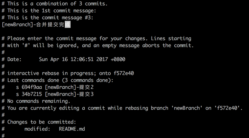Image resolution: width=249 pixels, height=138 pixels.
Task: Click the README.md modified file name
Action: click(72, 129)
